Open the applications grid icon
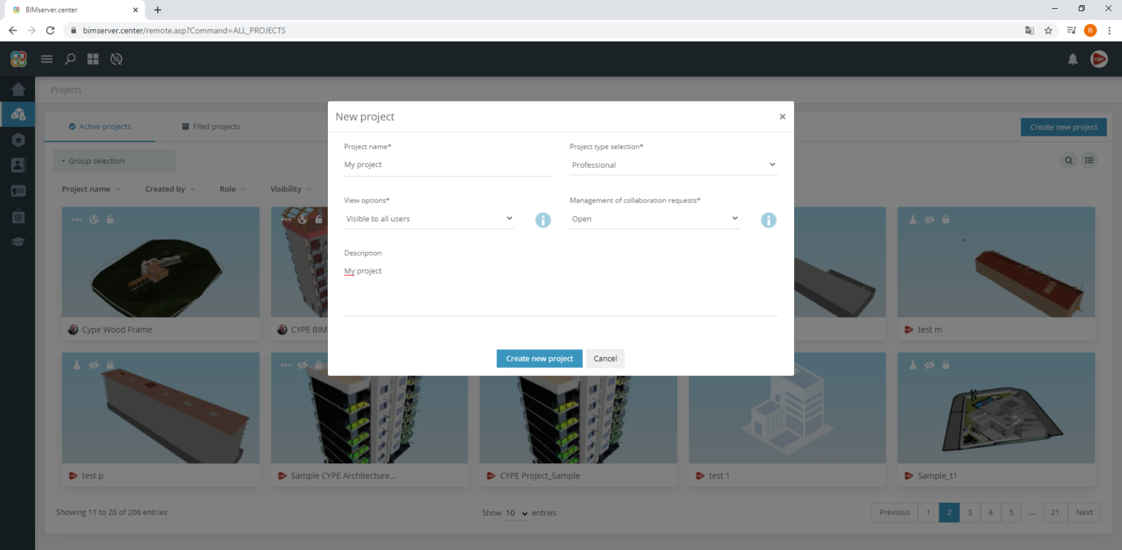This screenshot has width=1122, height=550. (x=93, y=59)
